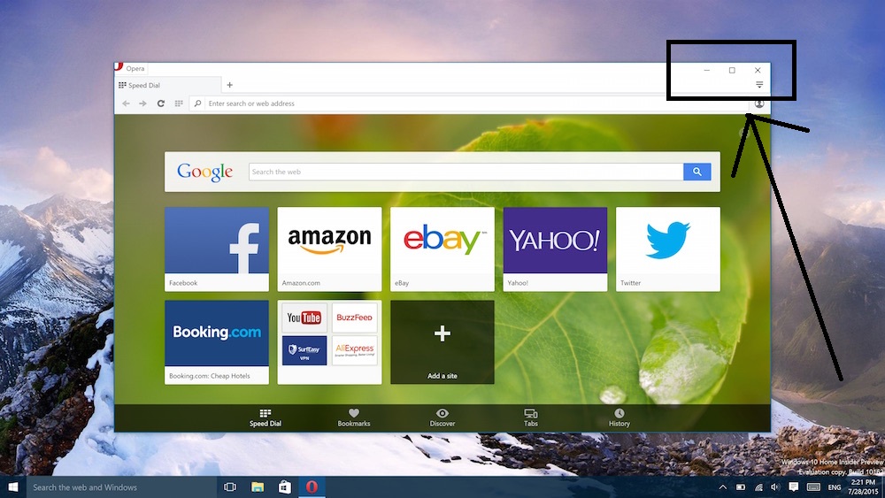Open Task View on the taskbar

230,487
